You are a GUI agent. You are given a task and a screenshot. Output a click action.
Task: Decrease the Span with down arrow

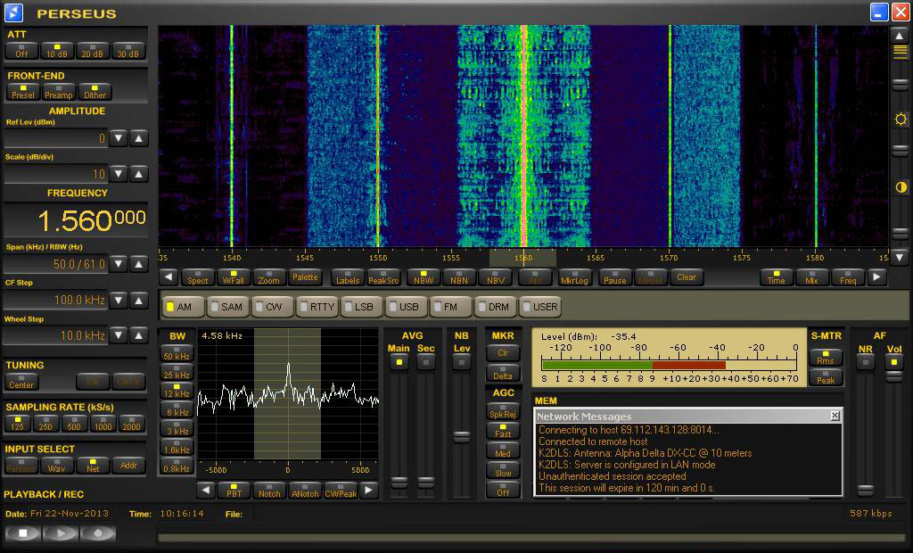click(119, 264)
